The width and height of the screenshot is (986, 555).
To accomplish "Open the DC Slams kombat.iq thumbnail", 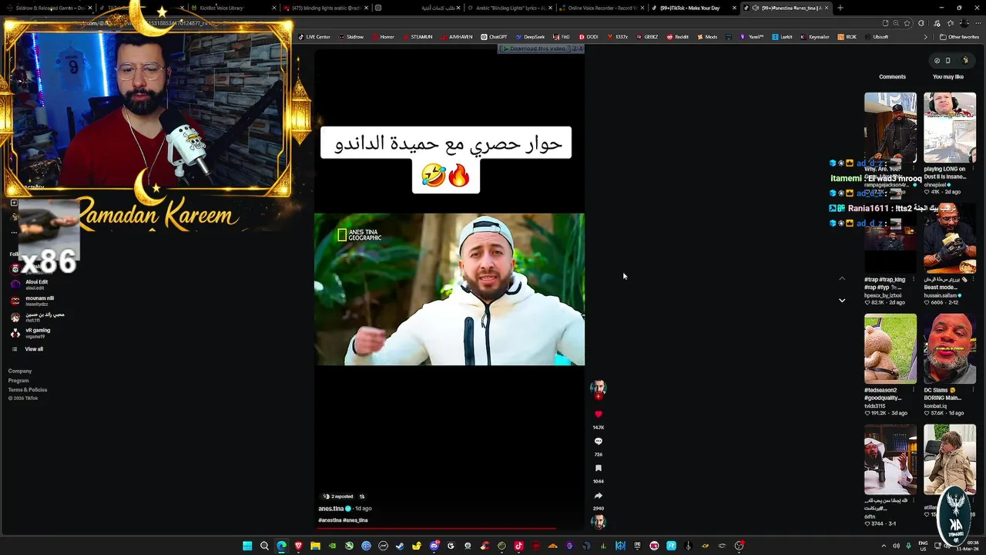I will point(950,348).
